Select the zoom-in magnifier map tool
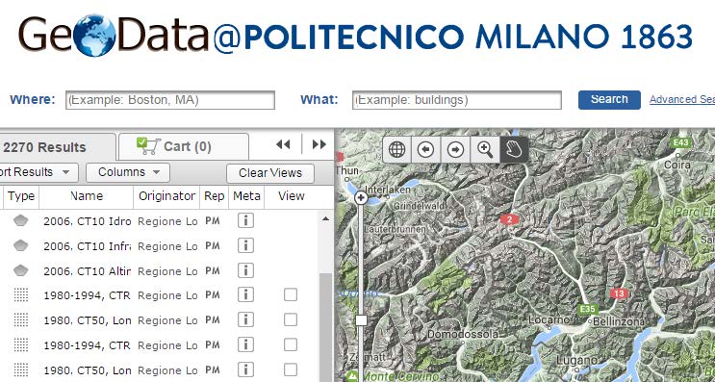This screenshot has height=382, width=715. pos(485,149)
